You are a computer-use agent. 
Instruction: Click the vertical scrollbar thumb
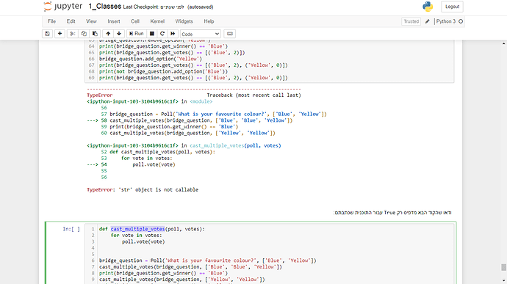(x=503, y=267)
